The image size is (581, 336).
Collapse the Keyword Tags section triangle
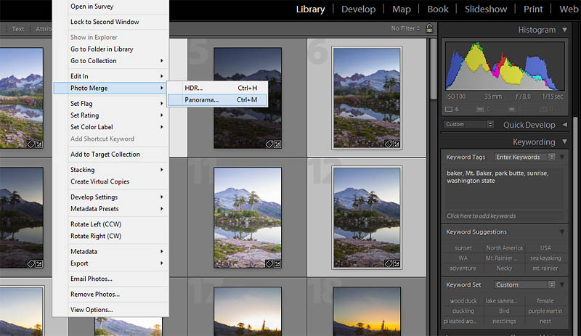coord(562,157)
